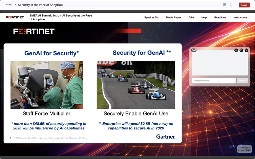Click the Submit button in Q&A widget
Screen dimensions: 255x159
tap(242, 80)
